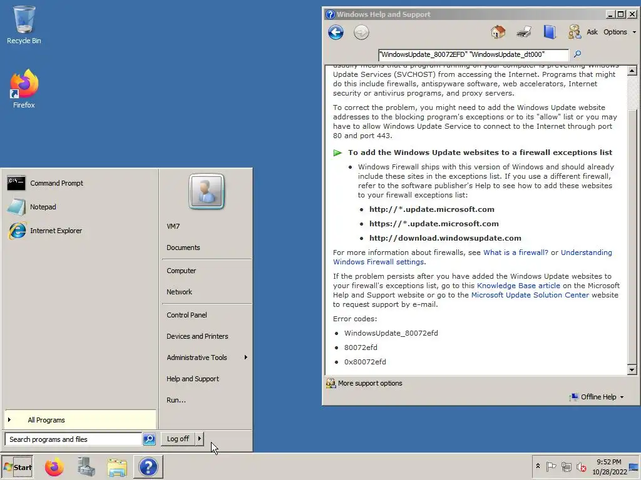Click the help pane scroll up arrow
641x480 pixels.
(x=632, y=71)
